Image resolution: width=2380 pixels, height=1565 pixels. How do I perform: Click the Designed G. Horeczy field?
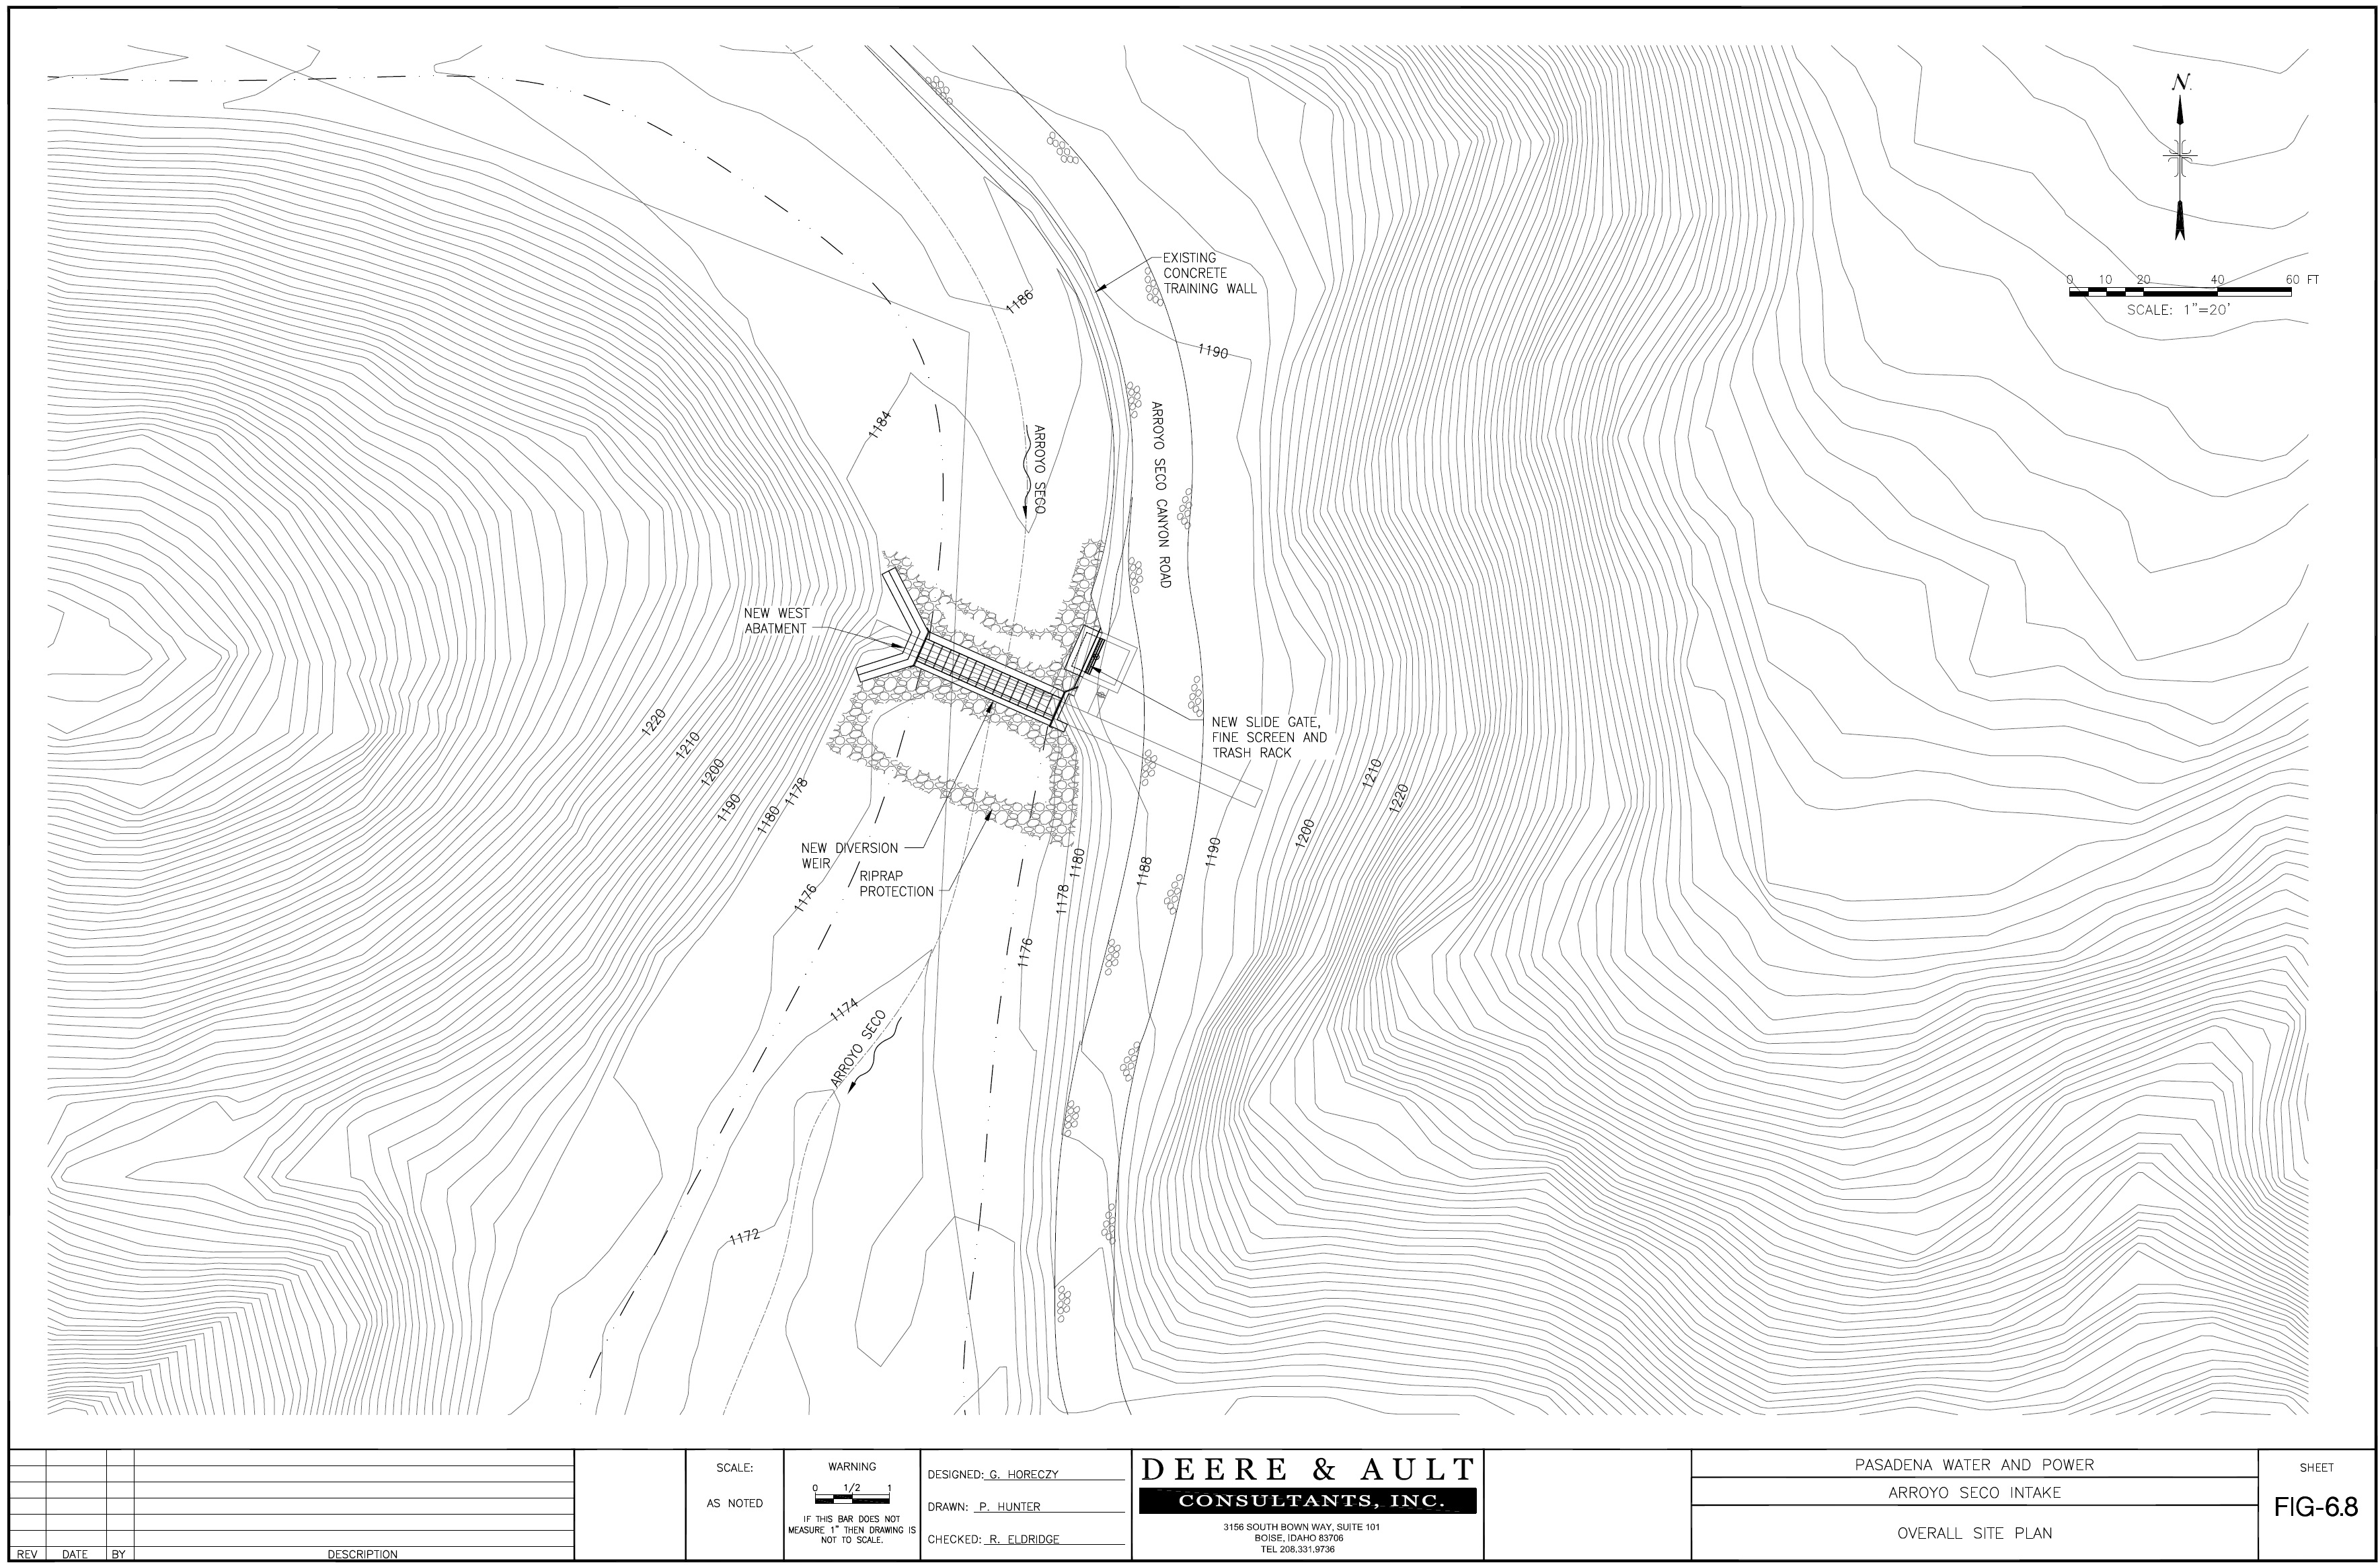tap(1024, 1474)
